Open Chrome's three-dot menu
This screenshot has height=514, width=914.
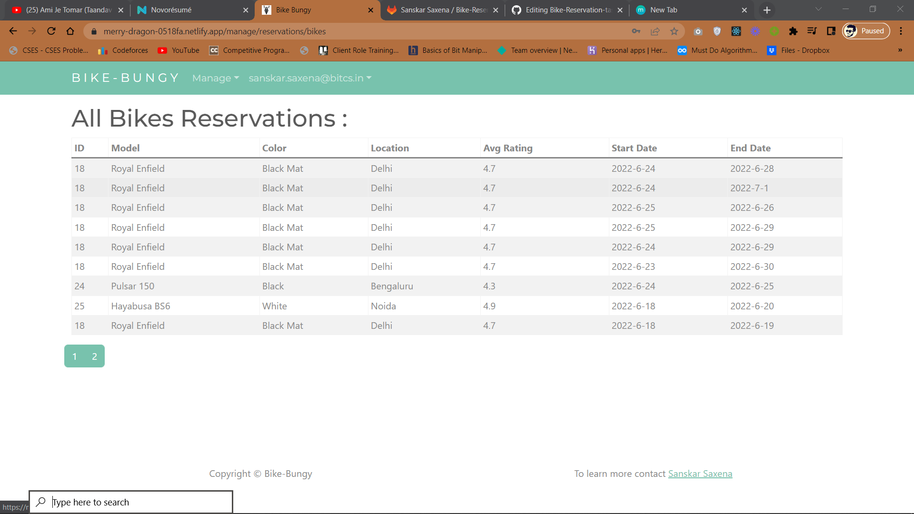pos(901,31)
